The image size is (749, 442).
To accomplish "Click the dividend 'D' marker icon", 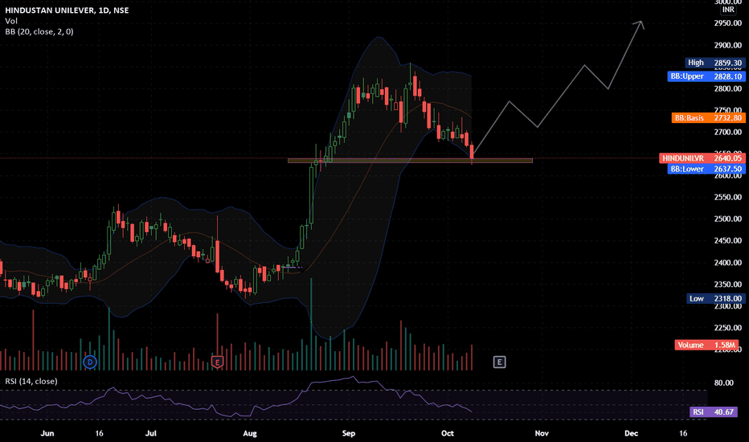I will tap(90, 362).
